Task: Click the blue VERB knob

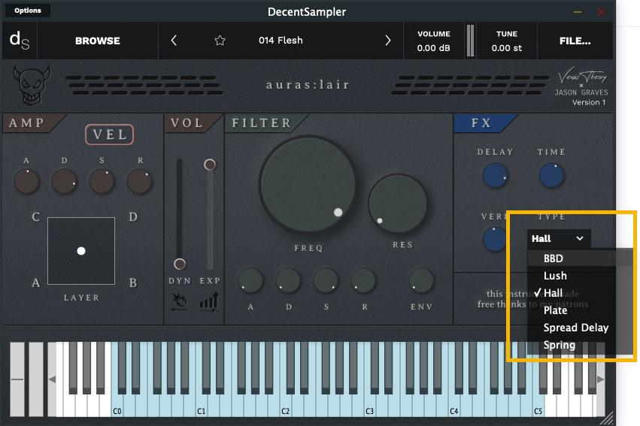Action: pyautogui.click(x=494, y=239)
